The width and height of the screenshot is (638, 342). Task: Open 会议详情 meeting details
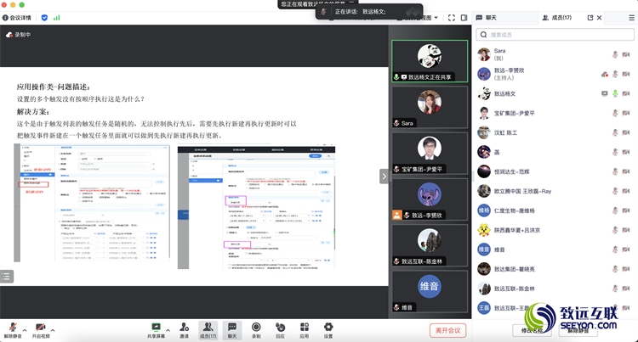16,17
